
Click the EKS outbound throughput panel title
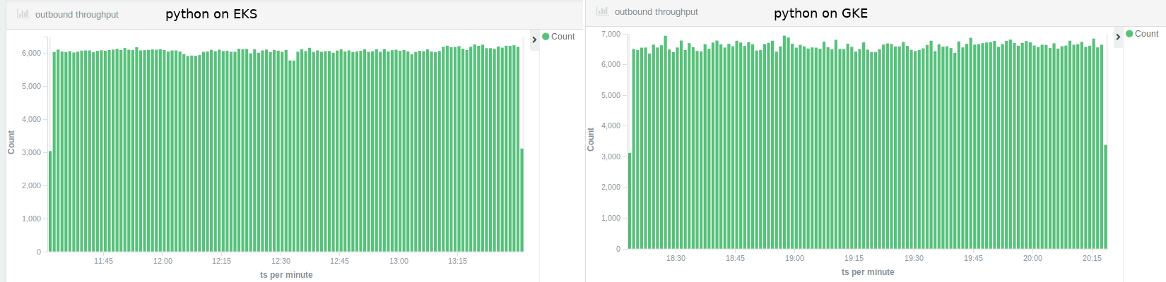[x=77, y=15]
